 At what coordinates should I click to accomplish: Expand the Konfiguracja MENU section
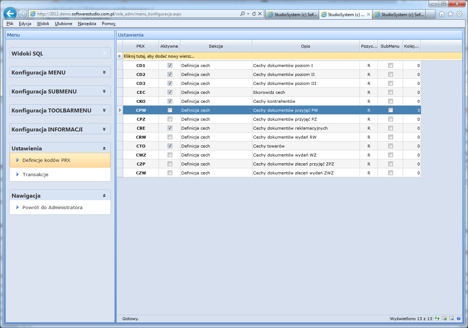click(104, 72)
